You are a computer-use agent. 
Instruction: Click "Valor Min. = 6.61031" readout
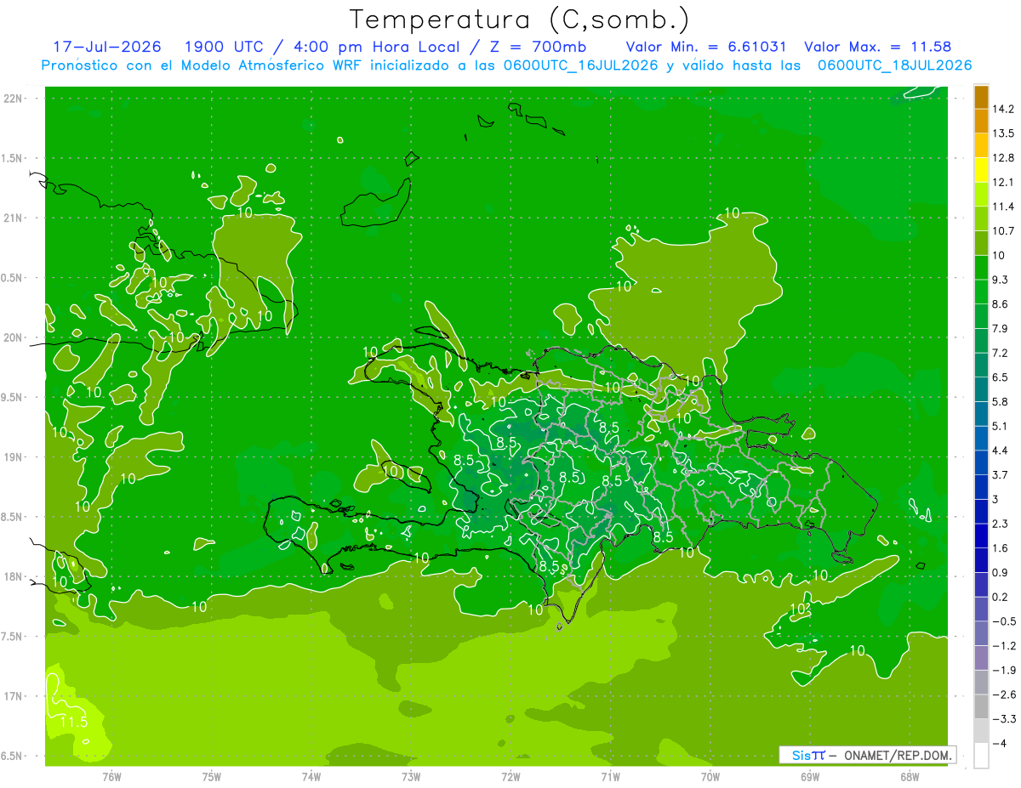point(705,47)
